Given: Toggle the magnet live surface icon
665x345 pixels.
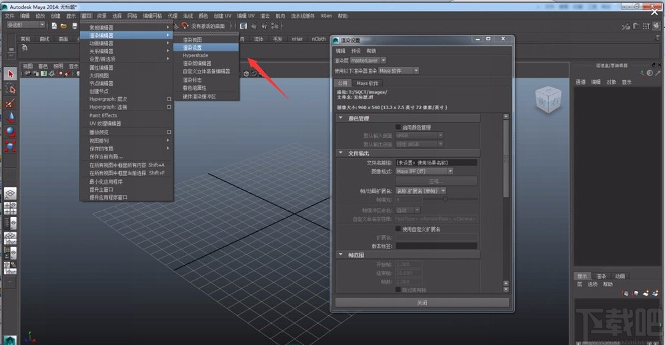Looking at the screenshot, I should coord(185,26).
